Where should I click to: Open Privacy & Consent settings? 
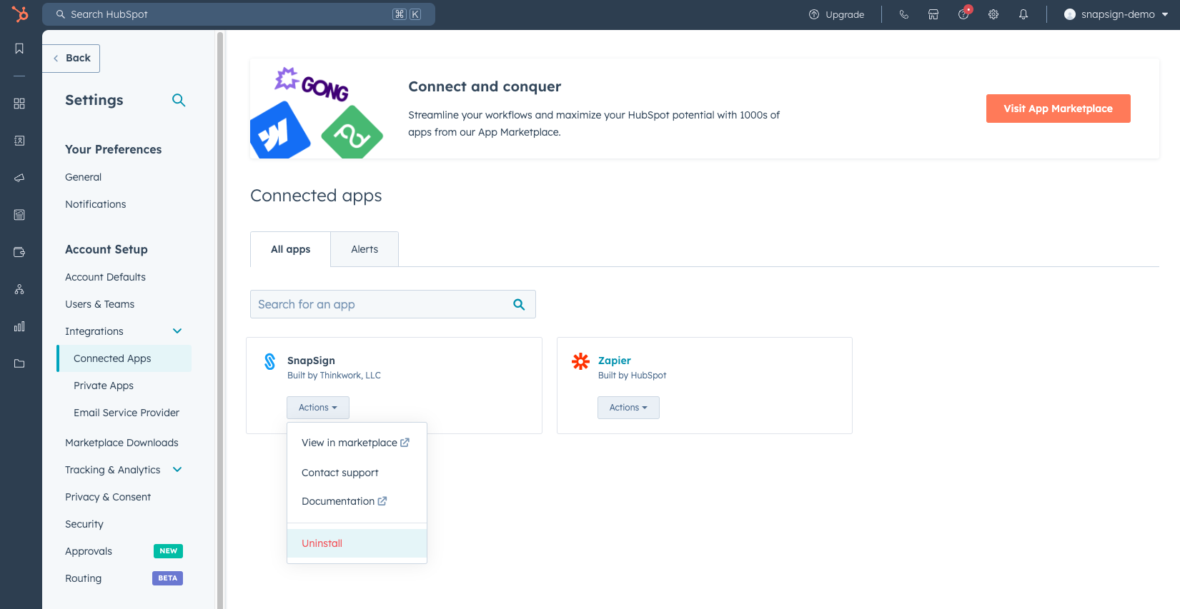[x=108, y=497]
